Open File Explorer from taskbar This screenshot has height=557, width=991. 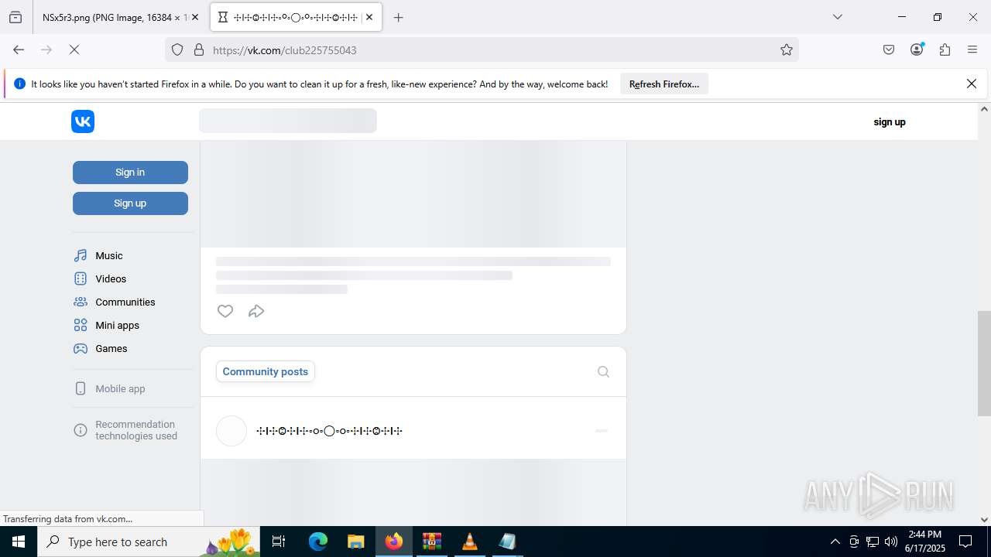tap(355, 542)
